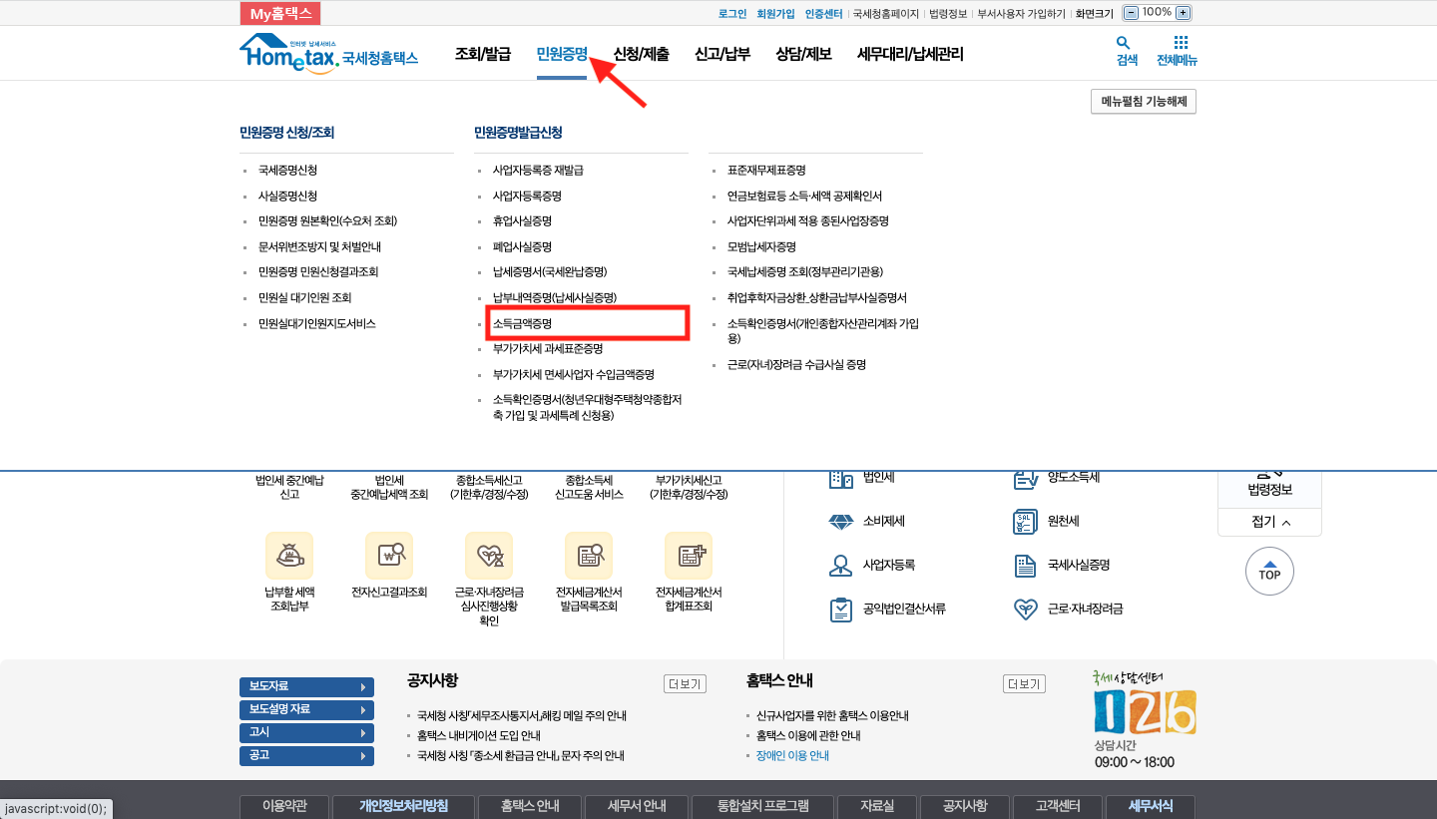This screenshot has height=819, width=1437.
Task: Select the 원천세 icon
Action: tap(1025, 521)
